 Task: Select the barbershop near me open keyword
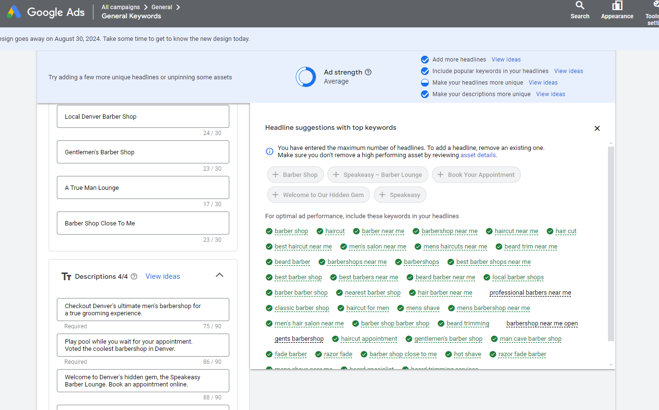pyautogui.click(x=542, y=323)
